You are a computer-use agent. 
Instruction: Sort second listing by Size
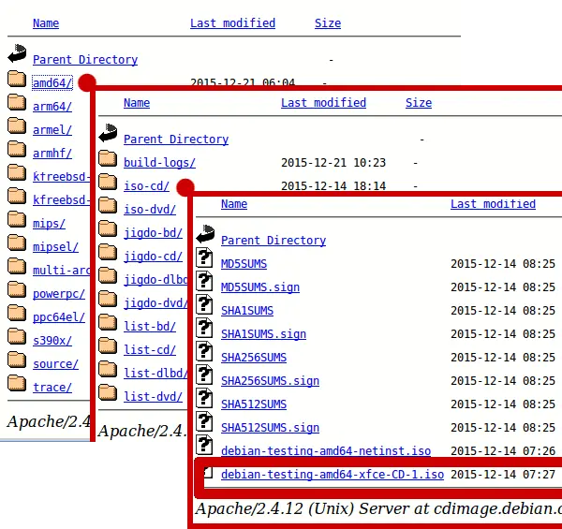coord(419,103)
